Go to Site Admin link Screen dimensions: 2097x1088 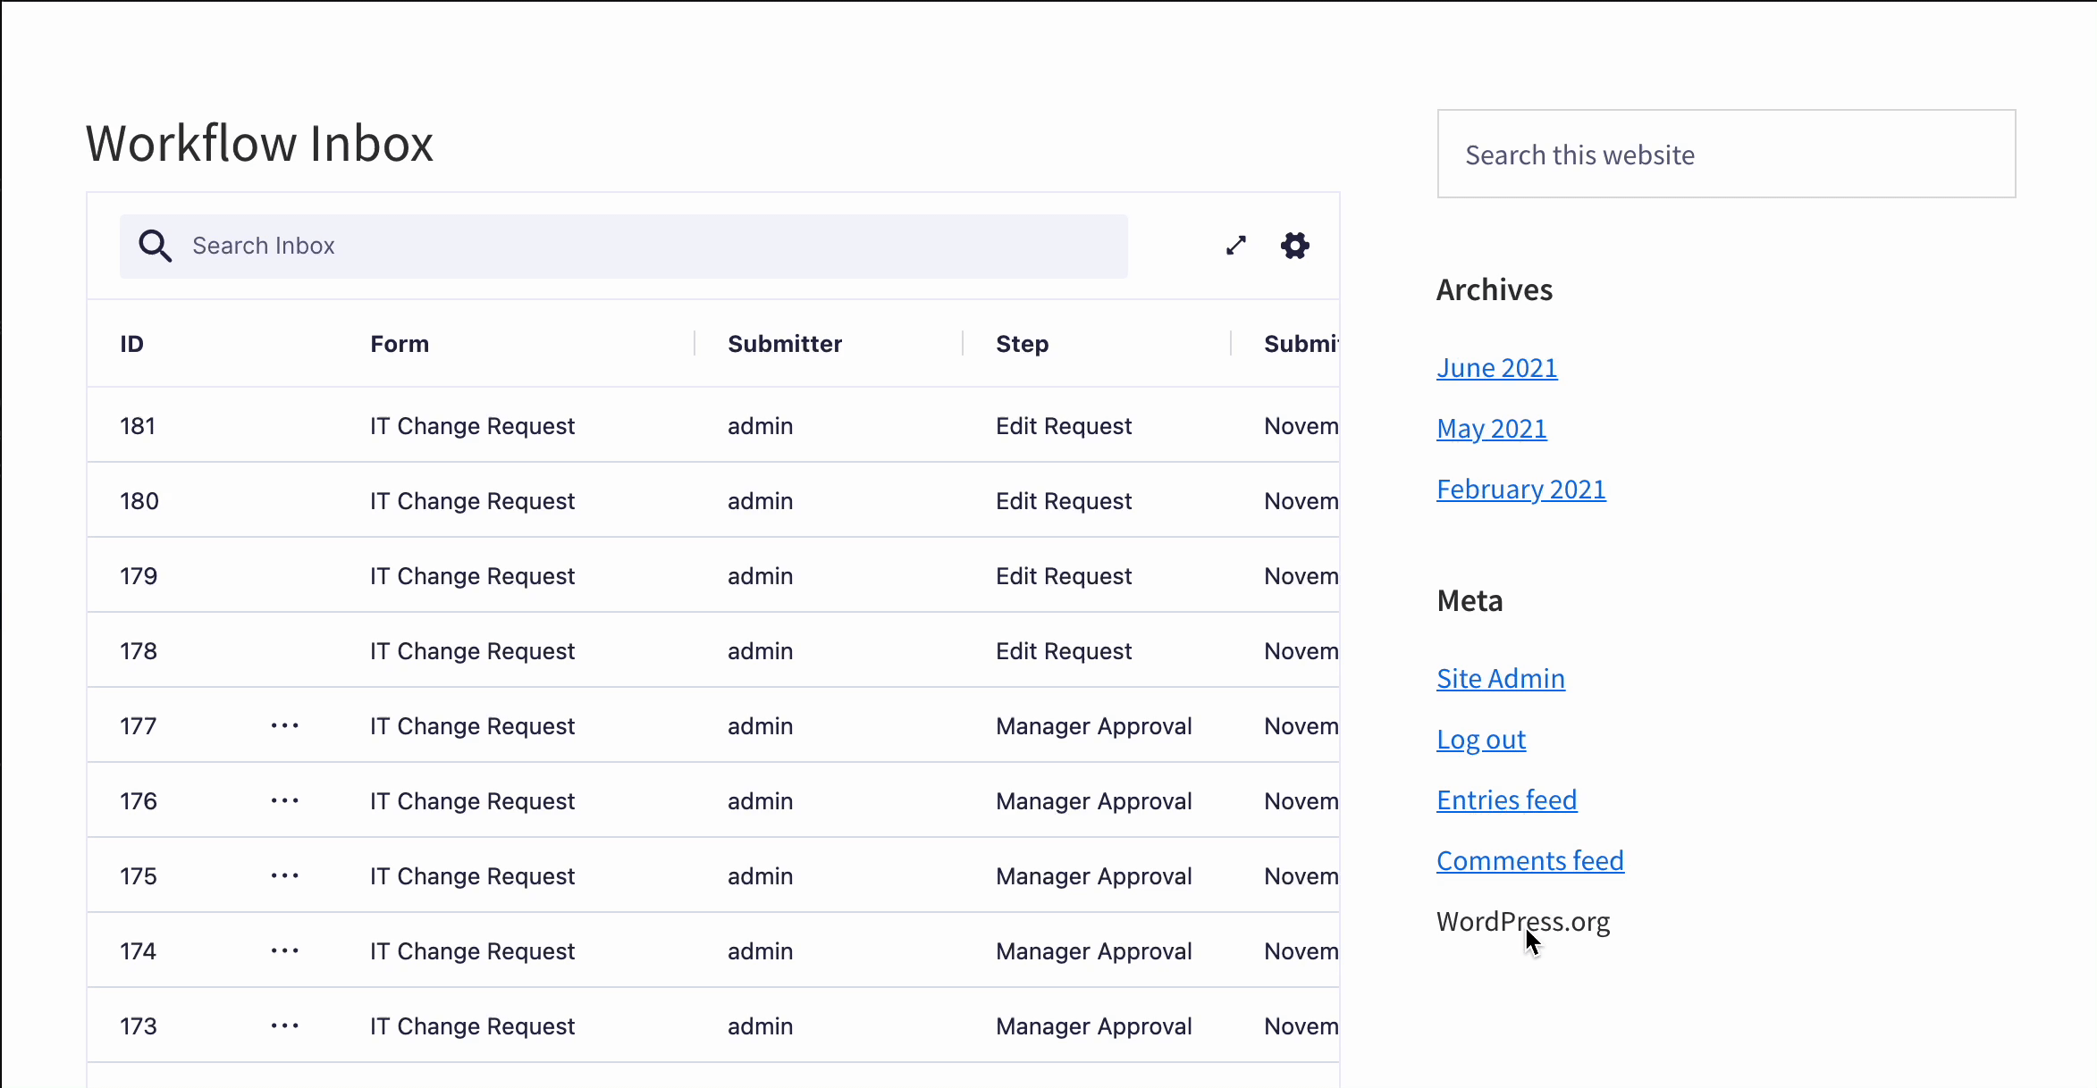[1500, 679]
